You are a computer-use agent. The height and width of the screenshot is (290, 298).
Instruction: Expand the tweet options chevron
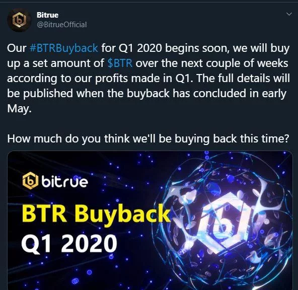pos(289,14)
